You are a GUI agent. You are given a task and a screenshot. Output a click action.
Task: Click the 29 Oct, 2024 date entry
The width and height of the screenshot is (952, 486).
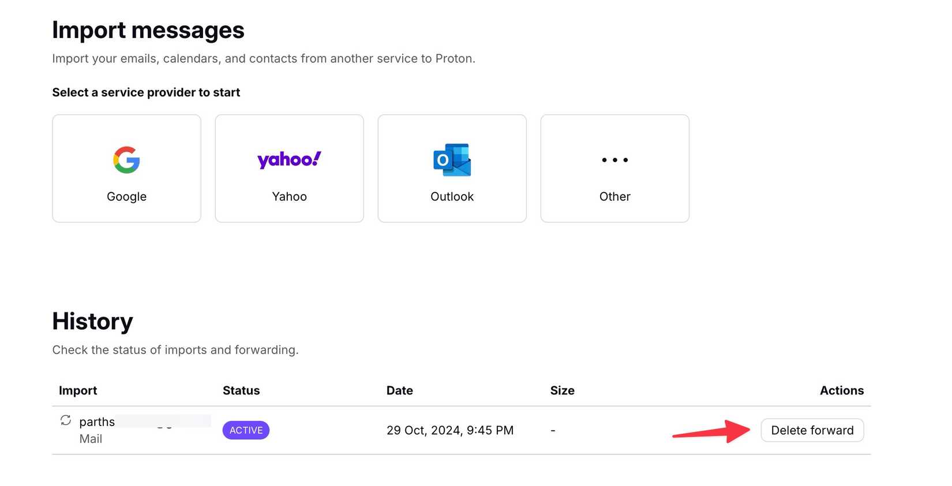(449, 430)
